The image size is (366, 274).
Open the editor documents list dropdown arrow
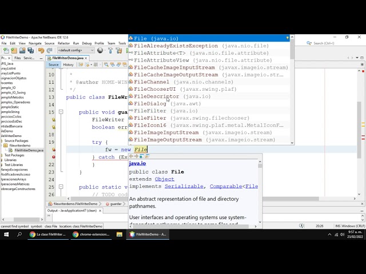(357, 58)
